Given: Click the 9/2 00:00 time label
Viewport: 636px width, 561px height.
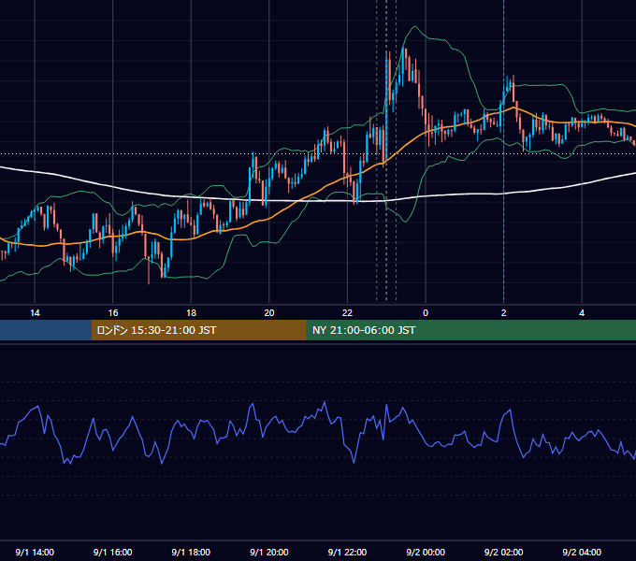Looking at the screenshot, I should [426, 552].
